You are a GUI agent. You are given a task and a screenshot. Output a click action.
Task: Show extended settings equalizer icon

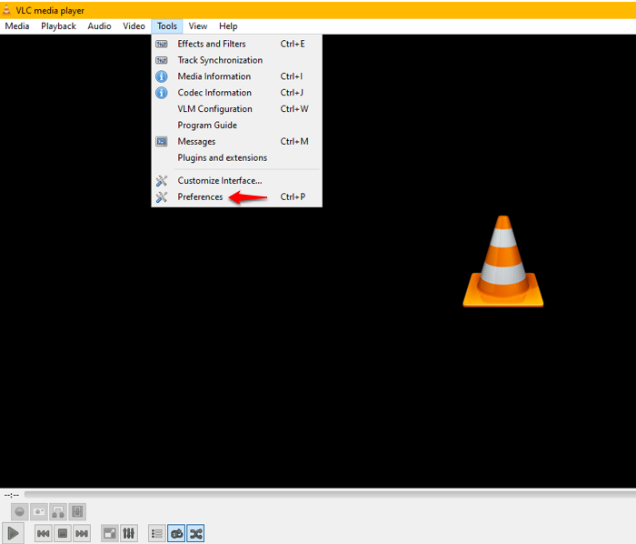pyautogui.click(x=129, y=533)
